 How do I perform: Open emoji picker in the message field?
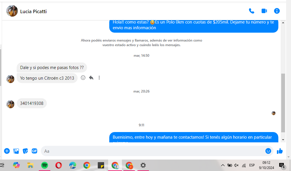268,151
